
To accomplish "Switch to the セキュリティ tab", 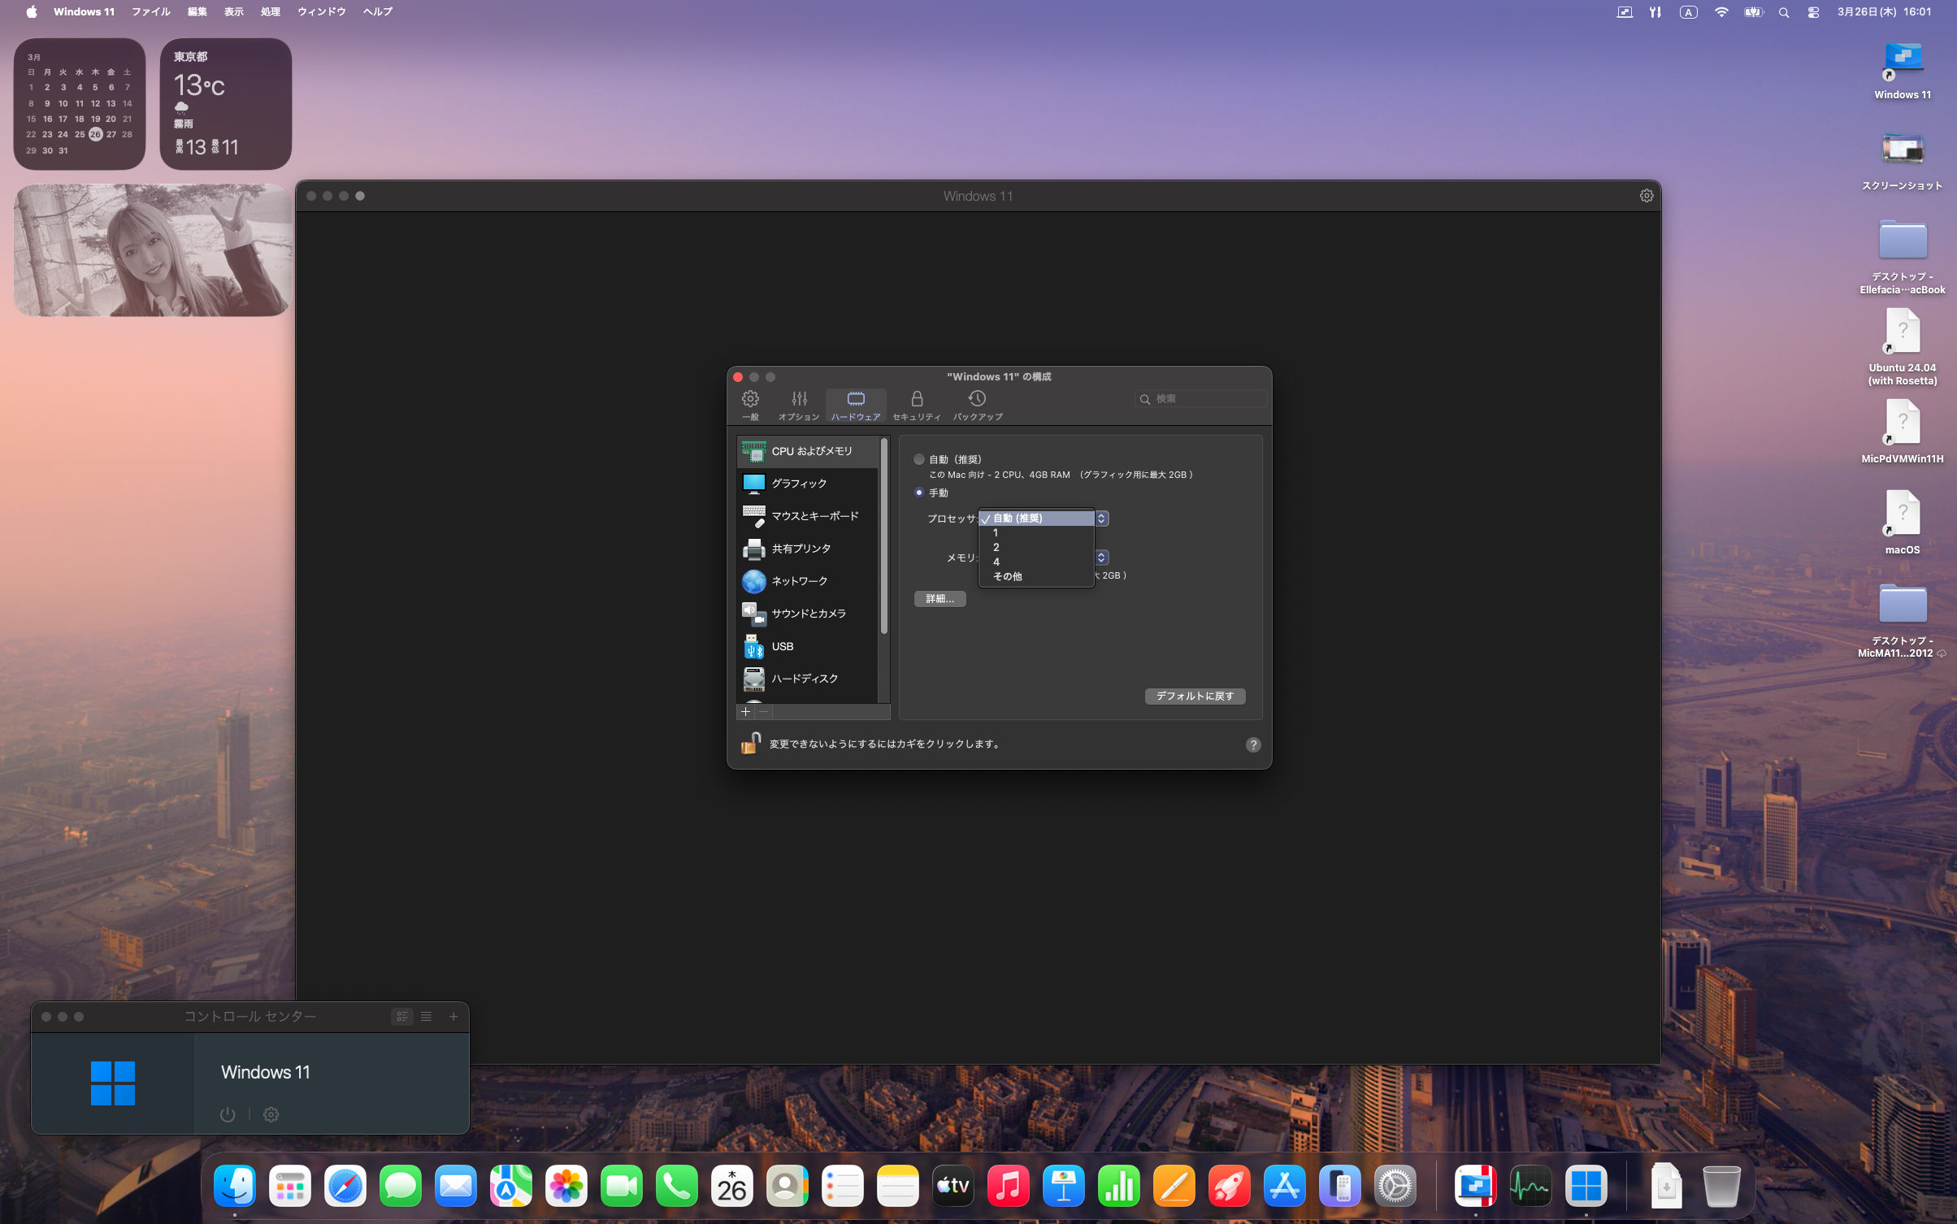I will point(916,404).
